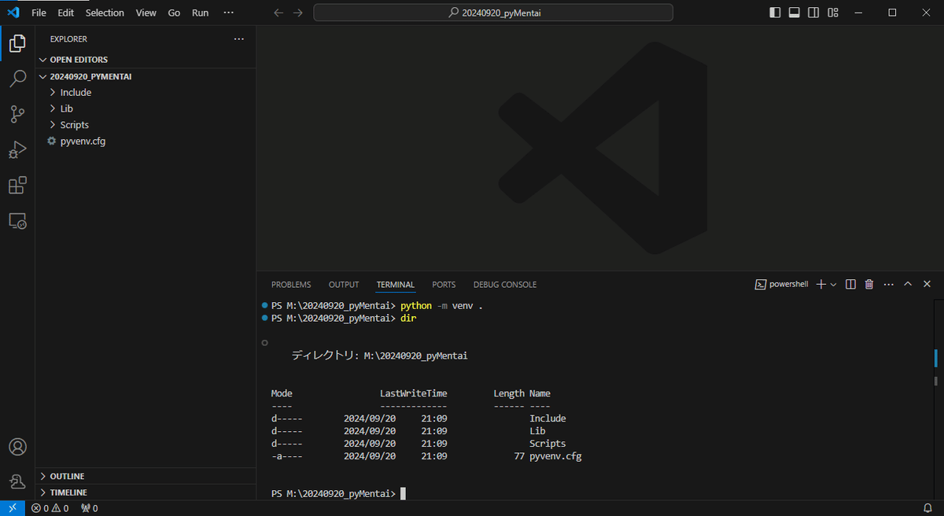Open the Search view icon

17,79
